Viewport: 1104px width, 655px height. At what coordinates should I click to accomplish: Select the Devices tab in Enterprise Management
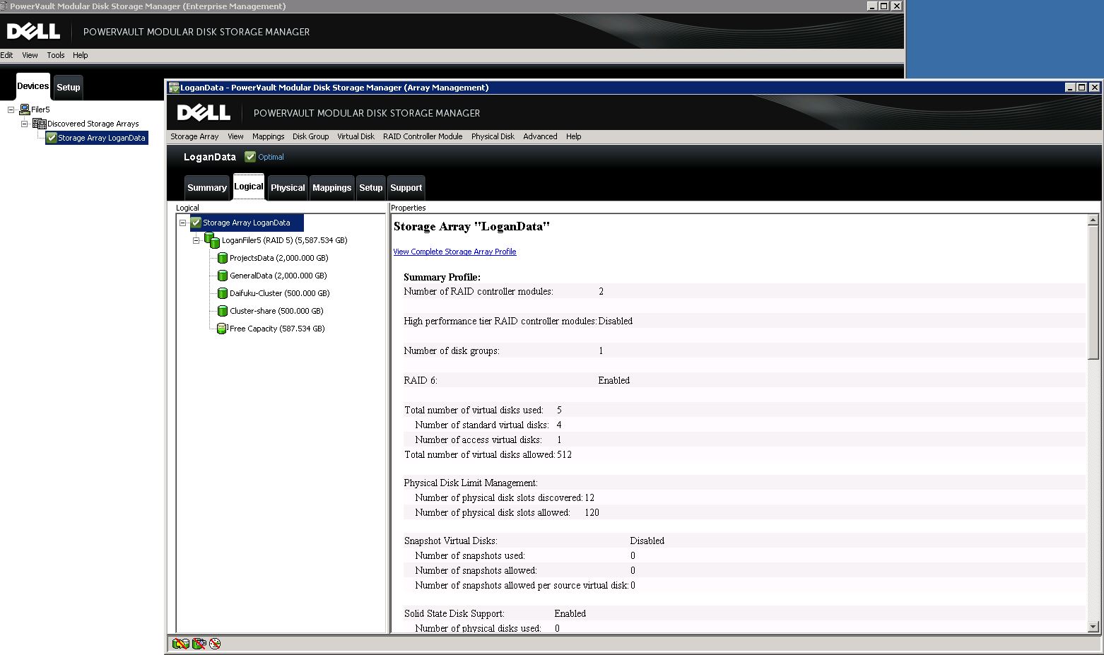coord(33,86)
